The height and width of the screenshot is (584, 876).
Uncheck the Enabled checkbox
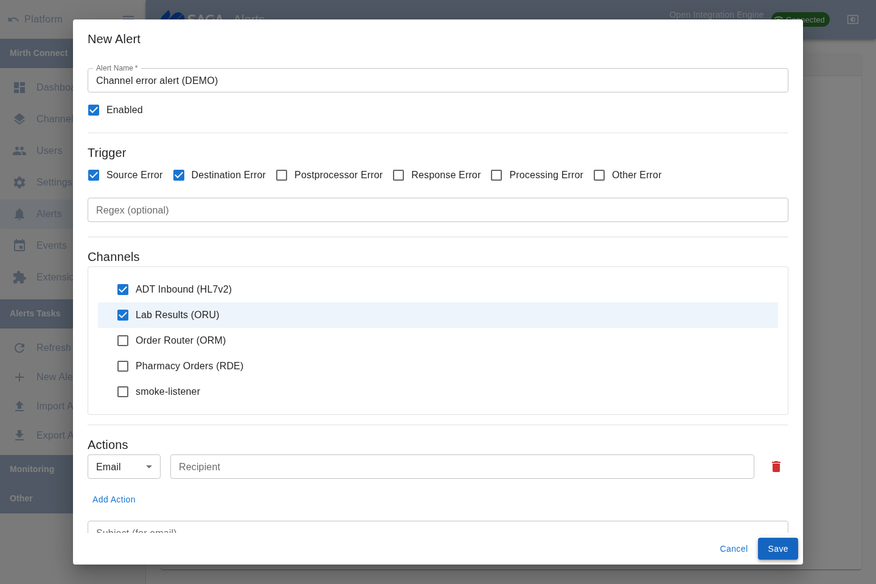coord(94,110)
